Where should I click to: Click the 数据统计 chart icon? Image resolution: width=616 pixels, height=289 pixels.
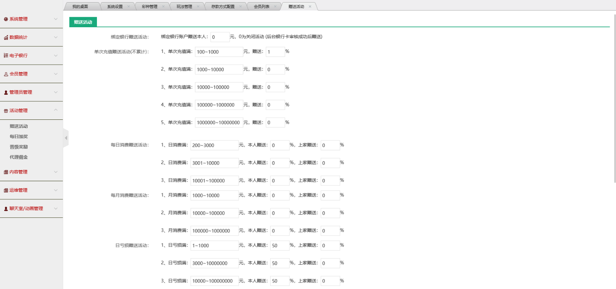(6, 37)
